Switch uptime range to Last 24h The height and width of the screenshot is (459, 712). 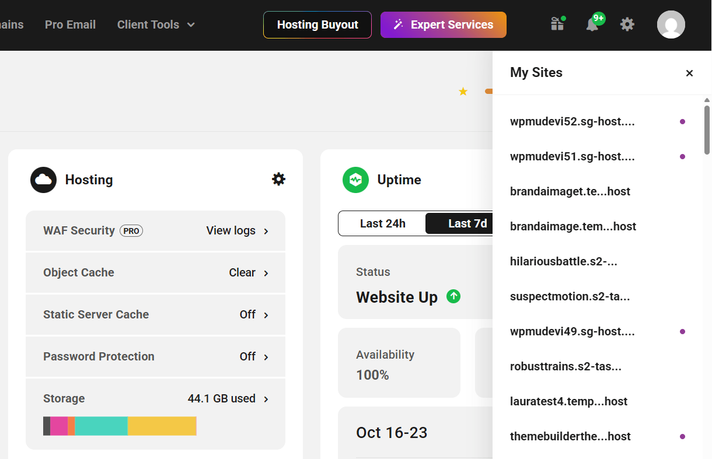pyautogui.click(x=382, y=223)
